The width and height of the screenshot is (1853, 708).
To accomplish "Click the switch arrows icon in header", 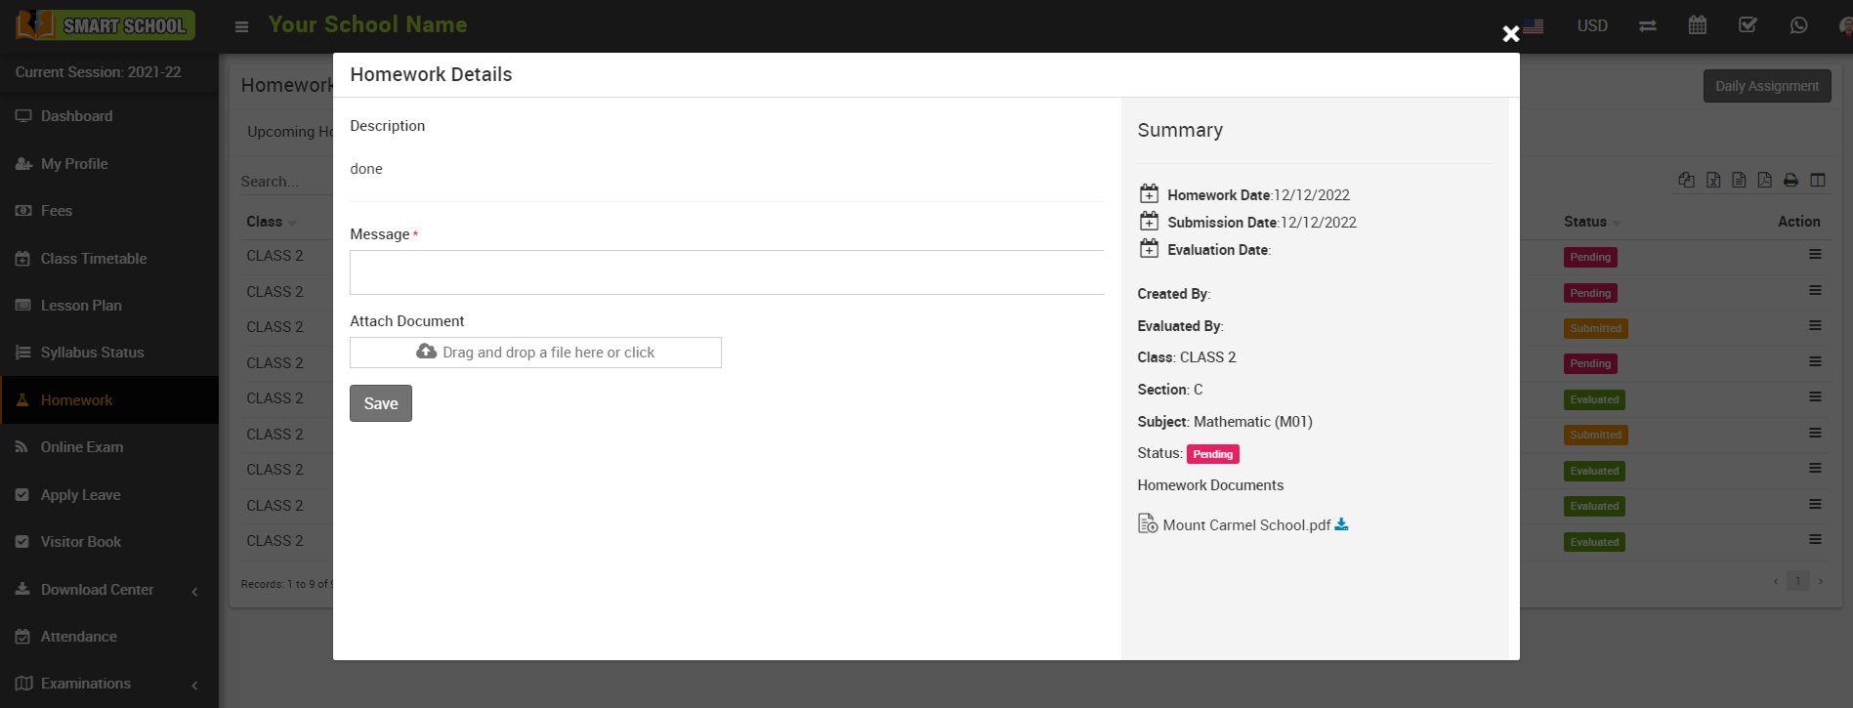I will tap(1648, 26).
